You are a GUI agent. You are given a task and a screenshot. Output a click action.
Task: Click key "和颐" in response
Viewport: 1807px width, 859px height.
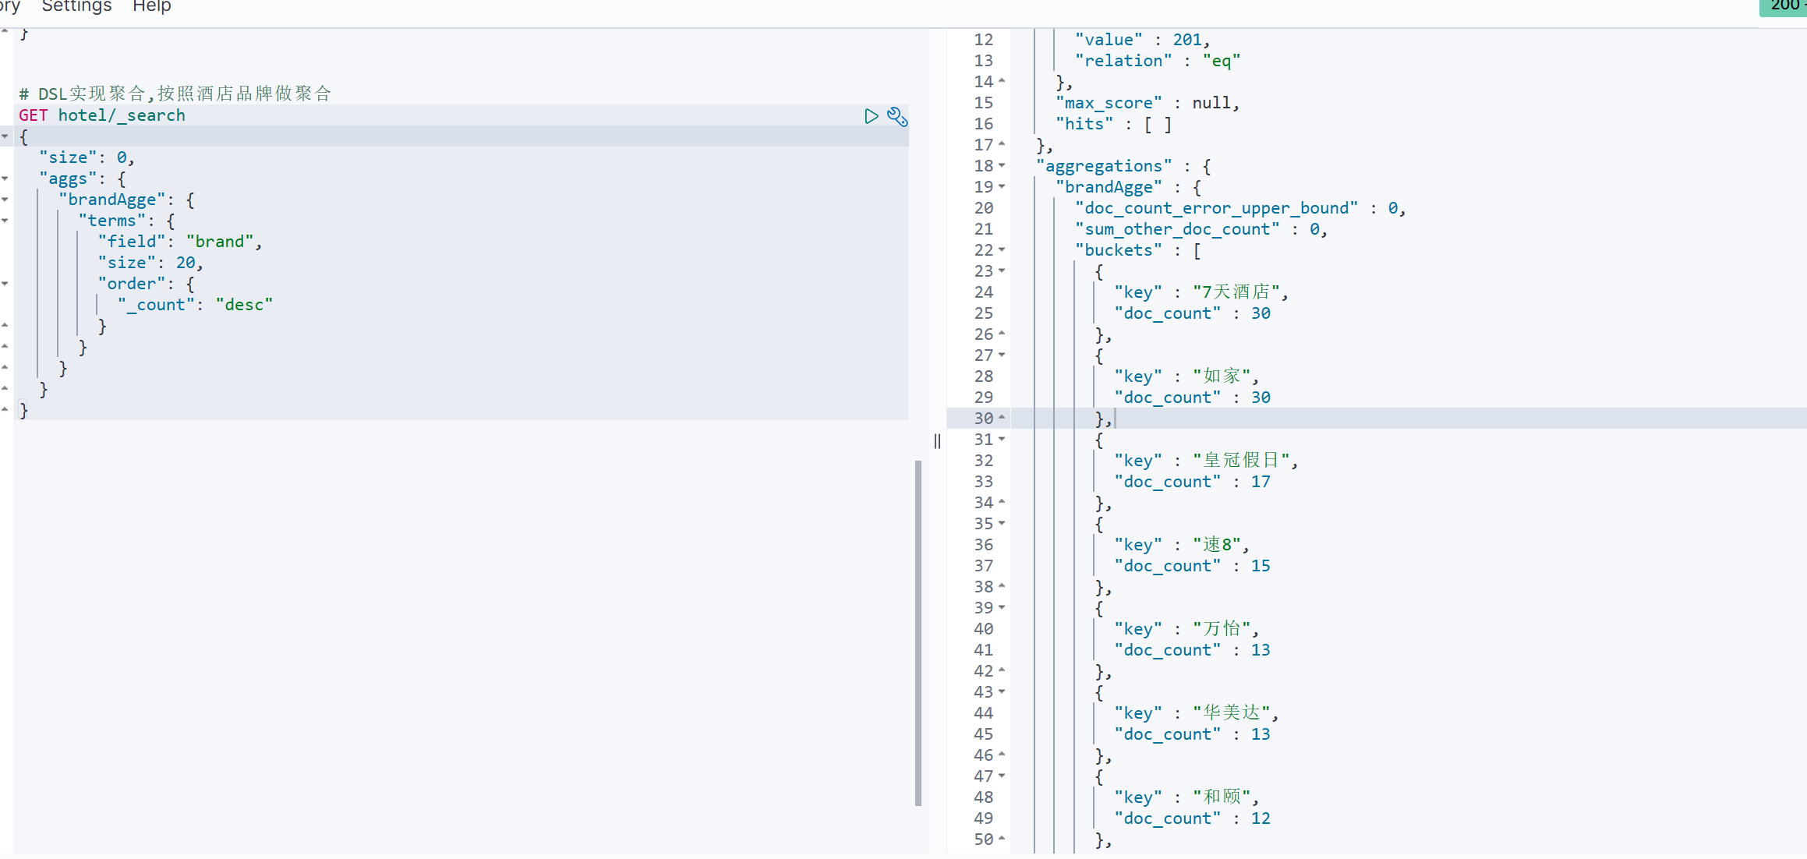pos(1222,797)
